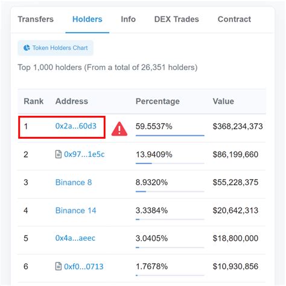Open address 0x97...1e5c

[84, 154]
